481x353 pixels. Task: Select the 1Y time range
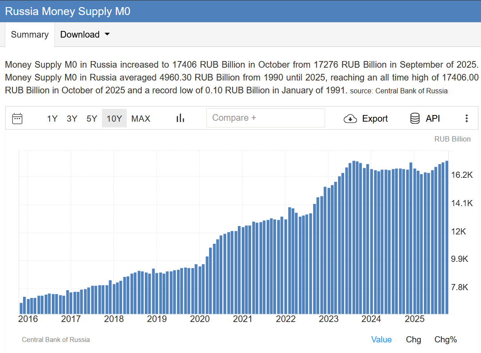(52, 119)
